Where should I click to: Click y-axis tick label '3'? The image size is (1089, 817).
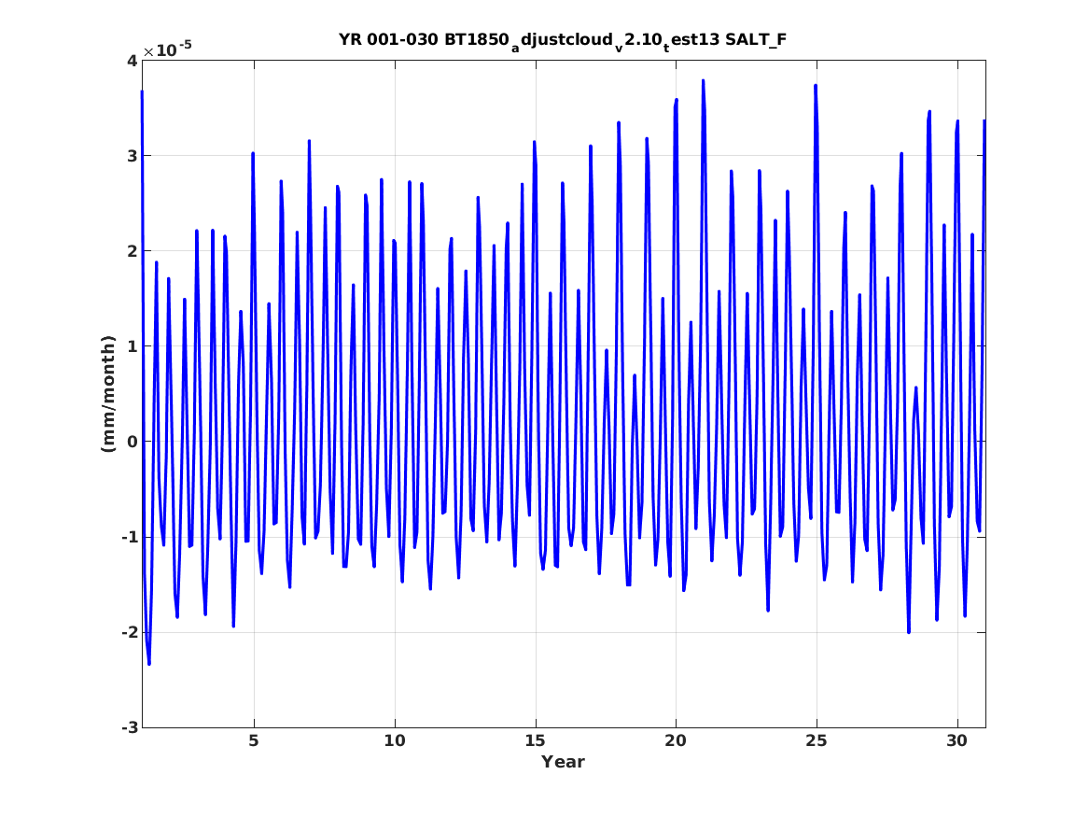click(x=132, y=156)
